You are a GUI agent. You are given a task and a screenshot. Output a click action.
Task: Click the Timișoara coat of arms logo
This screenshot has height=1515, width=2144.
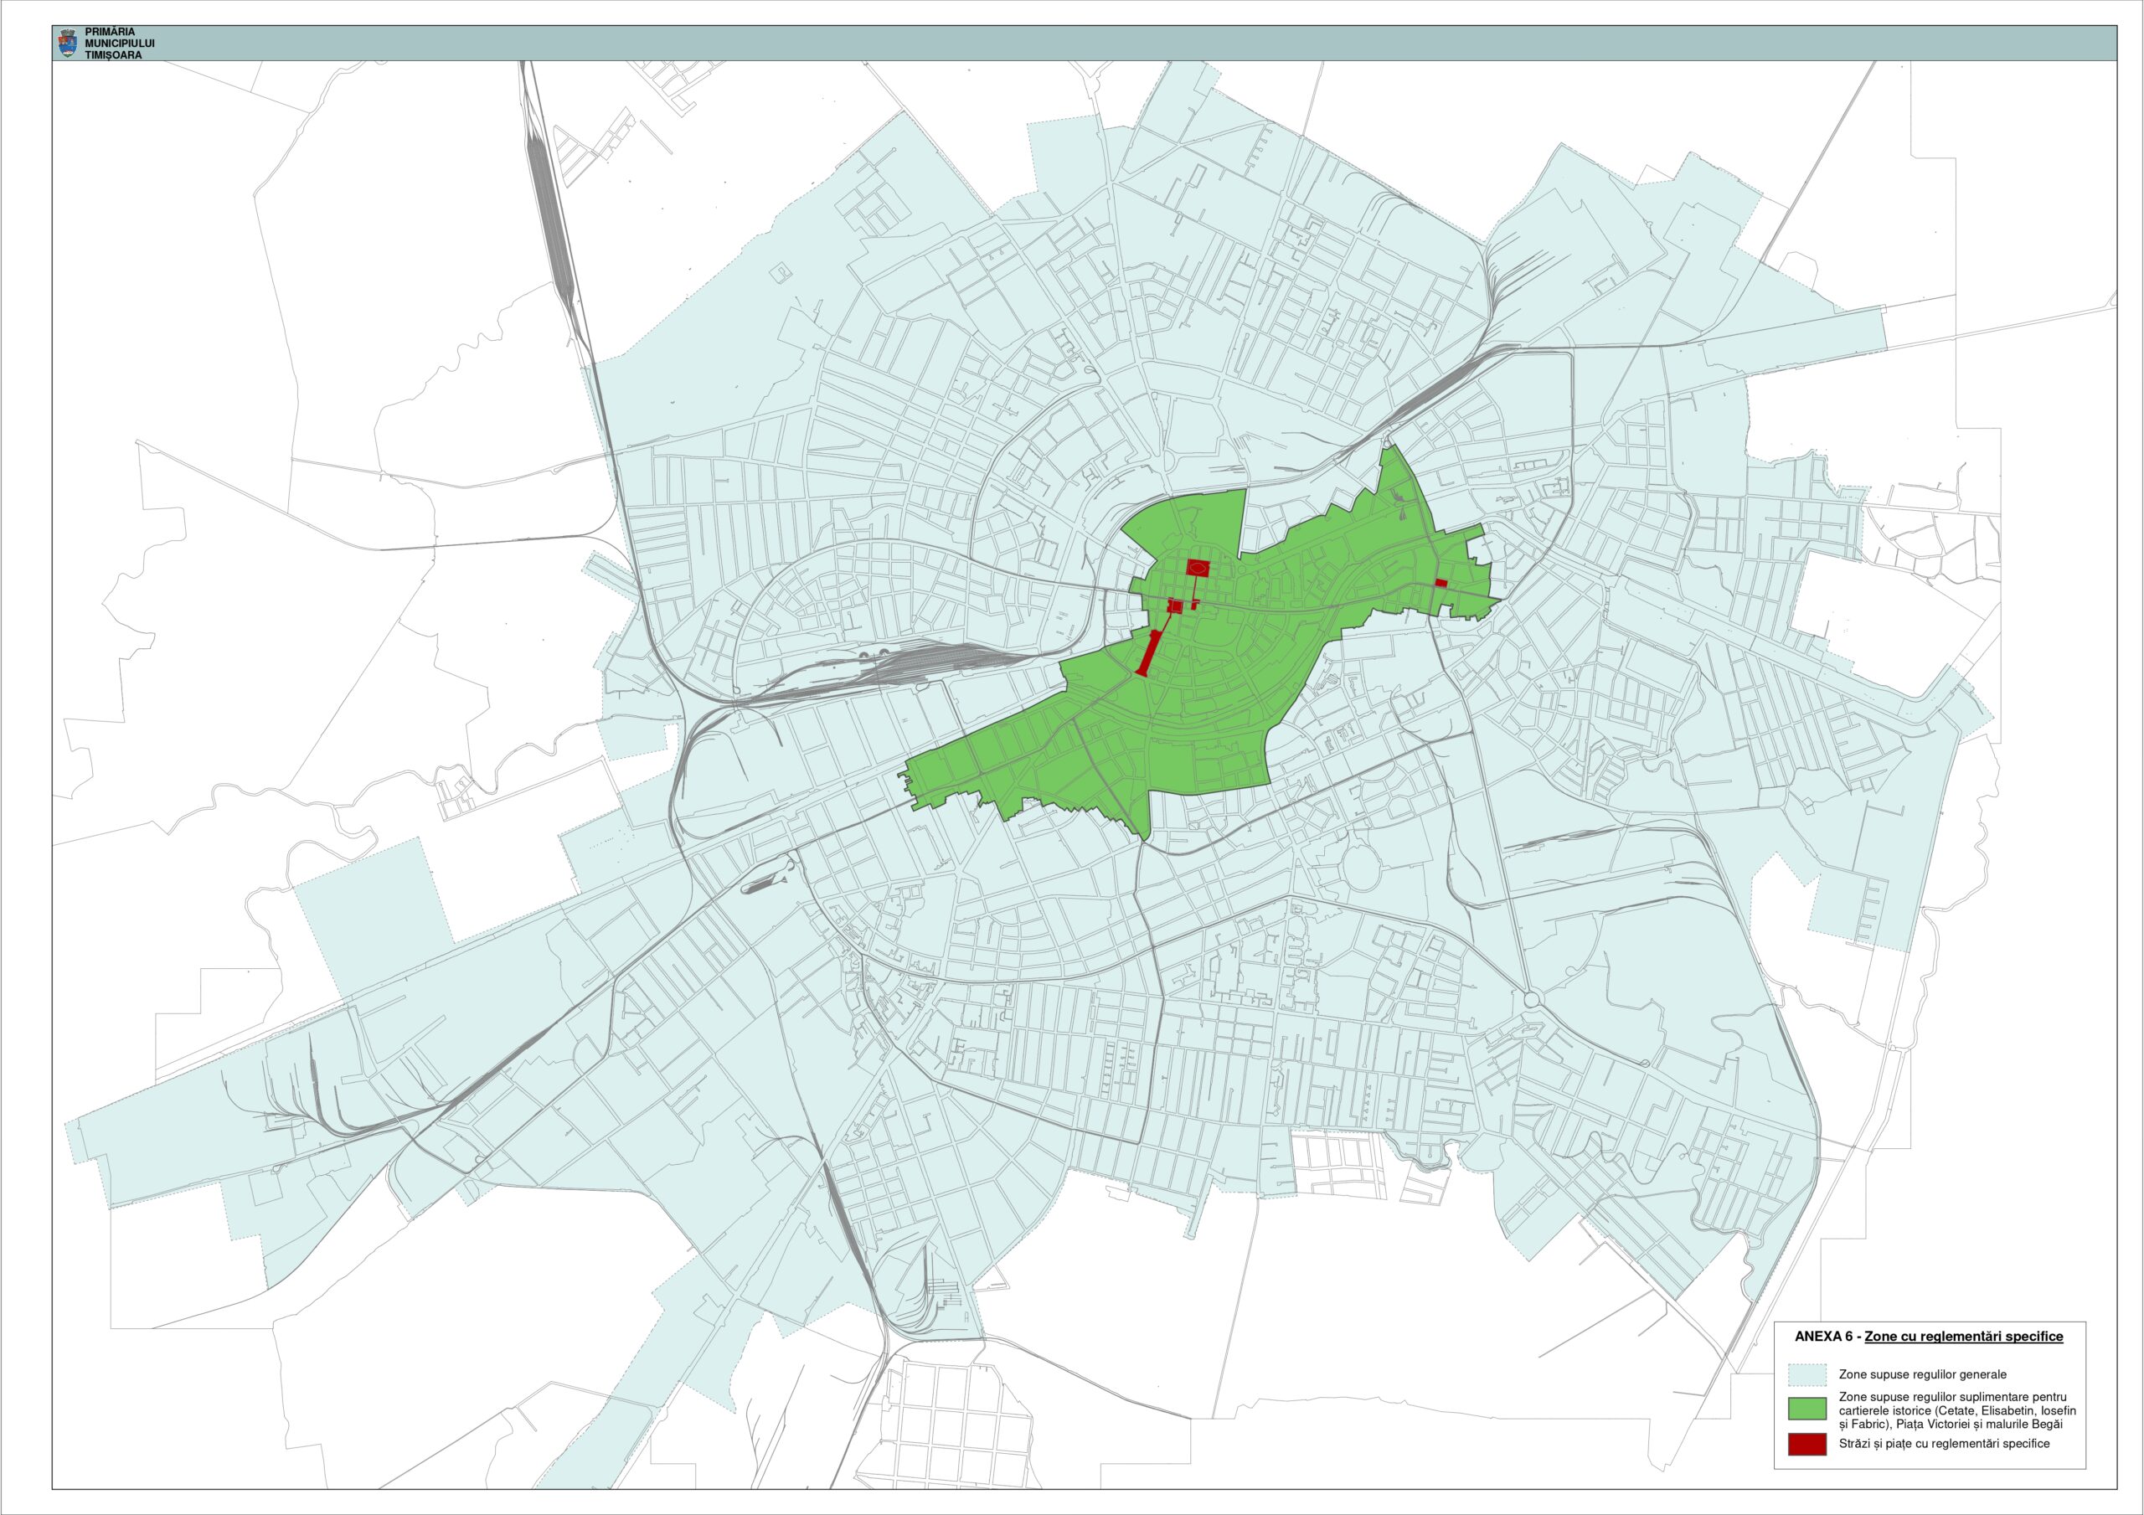coord(67,43)
